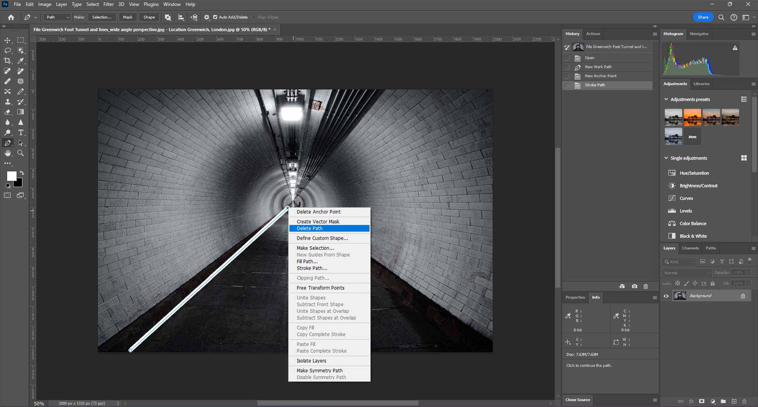Open the pen options gear icon
The image size is (758, 407).
coord(207,17)
